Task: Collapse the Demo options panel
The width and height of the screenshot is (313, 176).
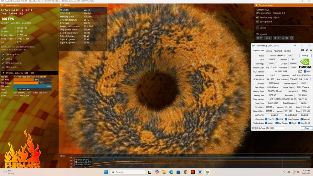Action: point(257,5)
